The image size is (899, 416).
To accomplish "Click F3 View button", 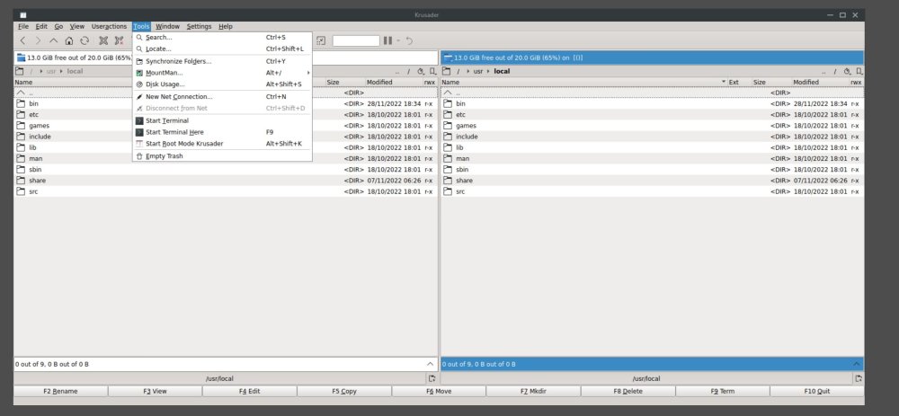I will click(155, 392).
